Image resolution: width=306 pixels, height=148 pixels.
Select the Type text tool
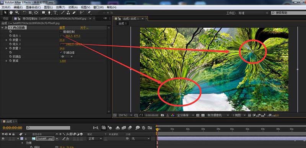click(x=55, y=13)
